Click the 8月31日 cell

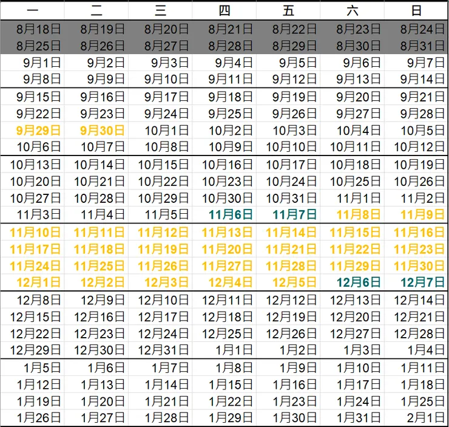(x=416, y=46)
